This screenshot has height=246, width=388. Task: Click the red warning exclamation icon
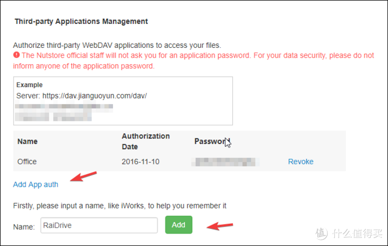pos(17,55)
